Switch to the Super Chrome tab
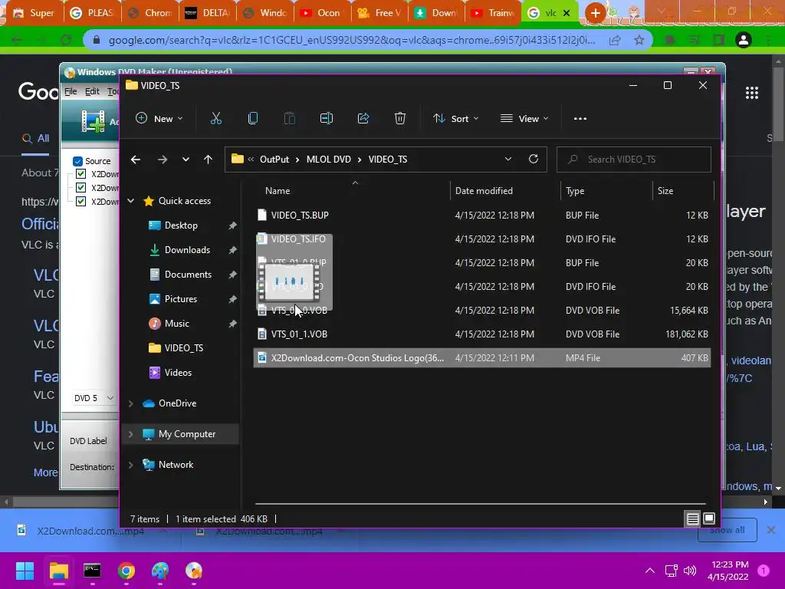Screen dimensions: 785x589 [35, 13]
